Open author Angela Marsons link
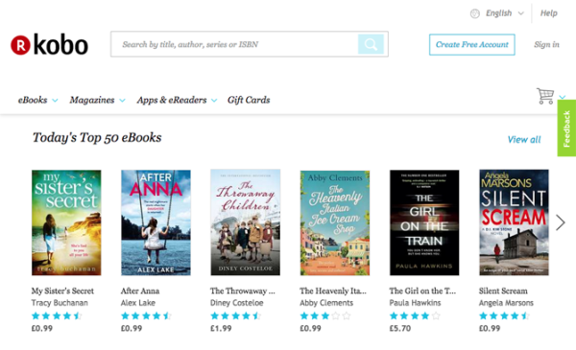576x350 pixels. click(x=506, y=303)
